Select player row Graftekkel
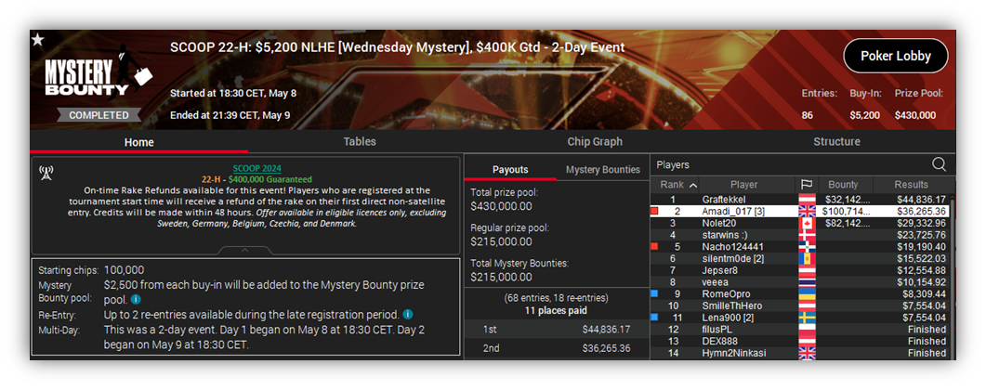This screenshot has height=390, width=986. coord(800,200)
